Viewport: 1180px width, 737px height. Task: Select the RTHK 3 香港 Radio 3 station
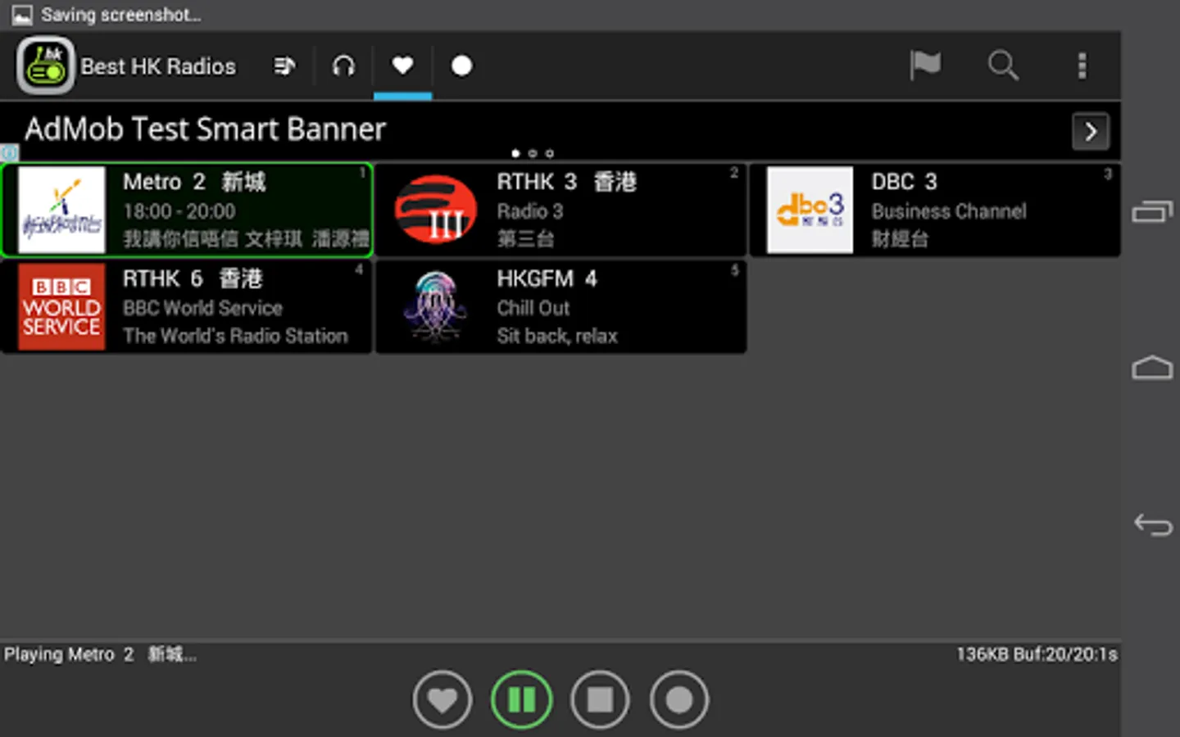click(x=561, y=210)
